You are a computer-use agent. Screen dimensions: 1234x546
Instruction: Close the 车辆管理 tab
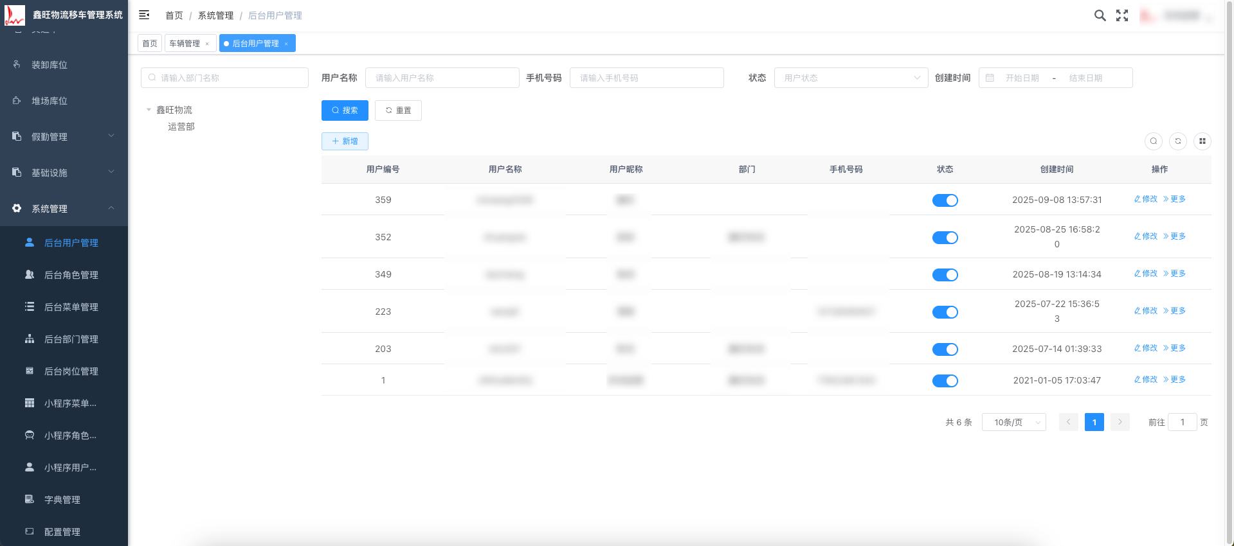click(207, 44)
